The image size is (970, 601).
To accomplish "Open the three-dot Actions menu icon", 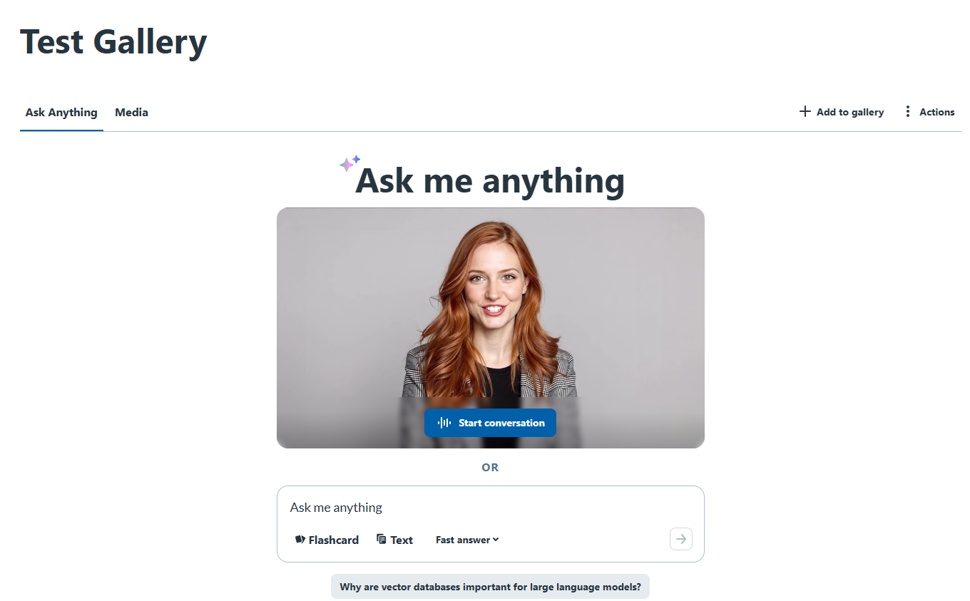I will (907, 112).
